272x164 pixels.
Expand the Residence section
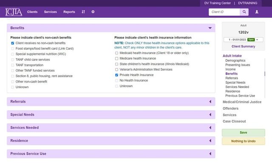[111, 141]
